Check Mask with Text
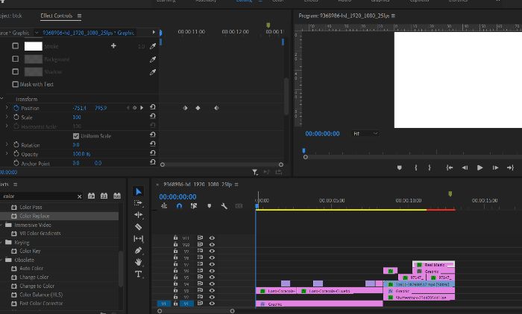The image size is (522, 314). click(x=16, y=84)
